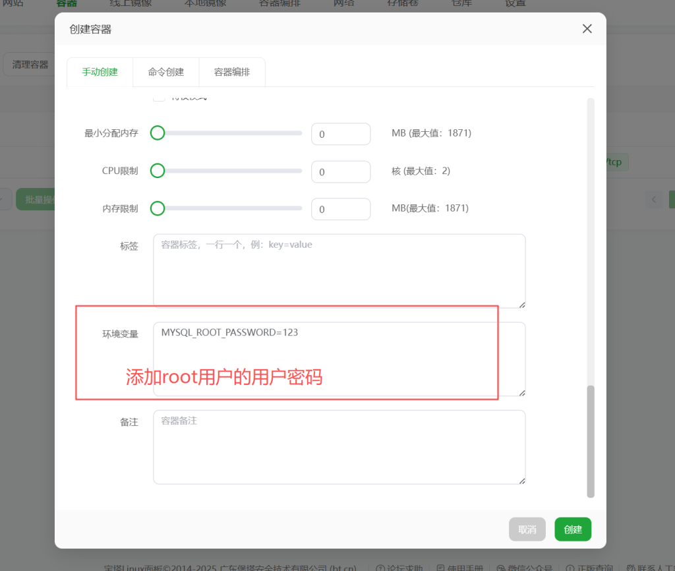The image size is (675, 571).
Task: Toggle the partially hidden checkbox above 最小分配内存
Action: click(159, 99)
